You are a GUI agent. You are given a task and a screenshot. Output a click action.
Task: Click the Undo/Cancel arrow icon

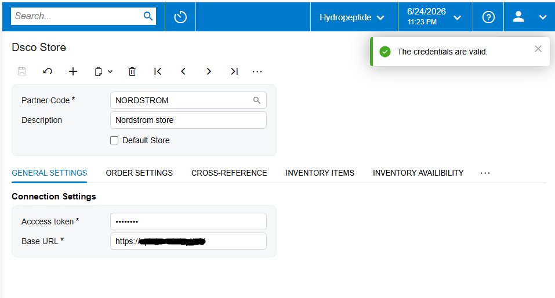point(48,71)
